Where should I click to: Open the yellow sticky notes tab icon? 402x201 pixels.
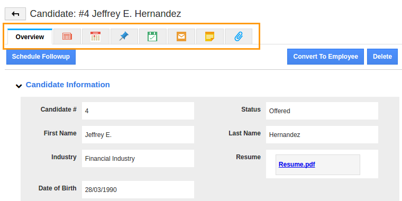point(210,36)
